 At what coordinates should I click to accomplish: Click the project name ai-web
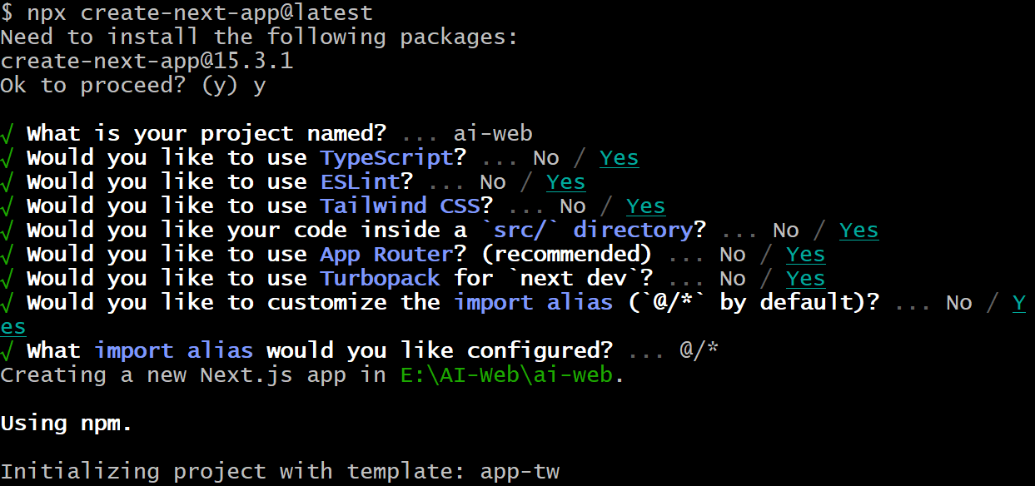(x=493, y=134)
